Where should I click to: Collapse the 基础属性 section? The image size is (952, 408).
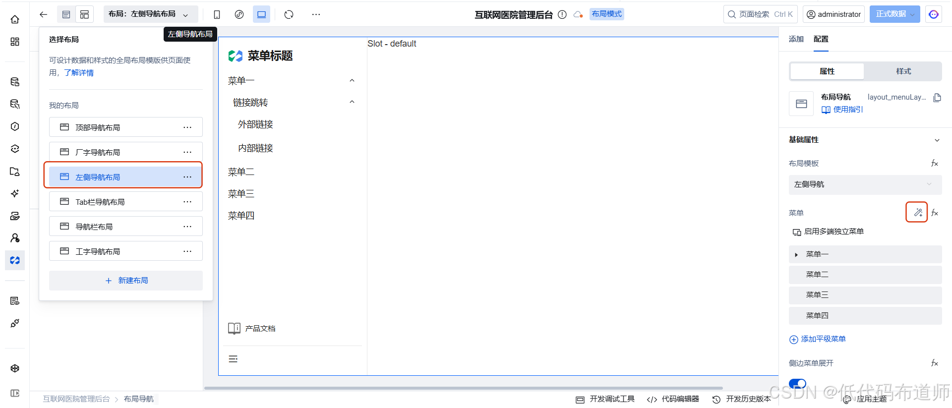coord(937,140)
